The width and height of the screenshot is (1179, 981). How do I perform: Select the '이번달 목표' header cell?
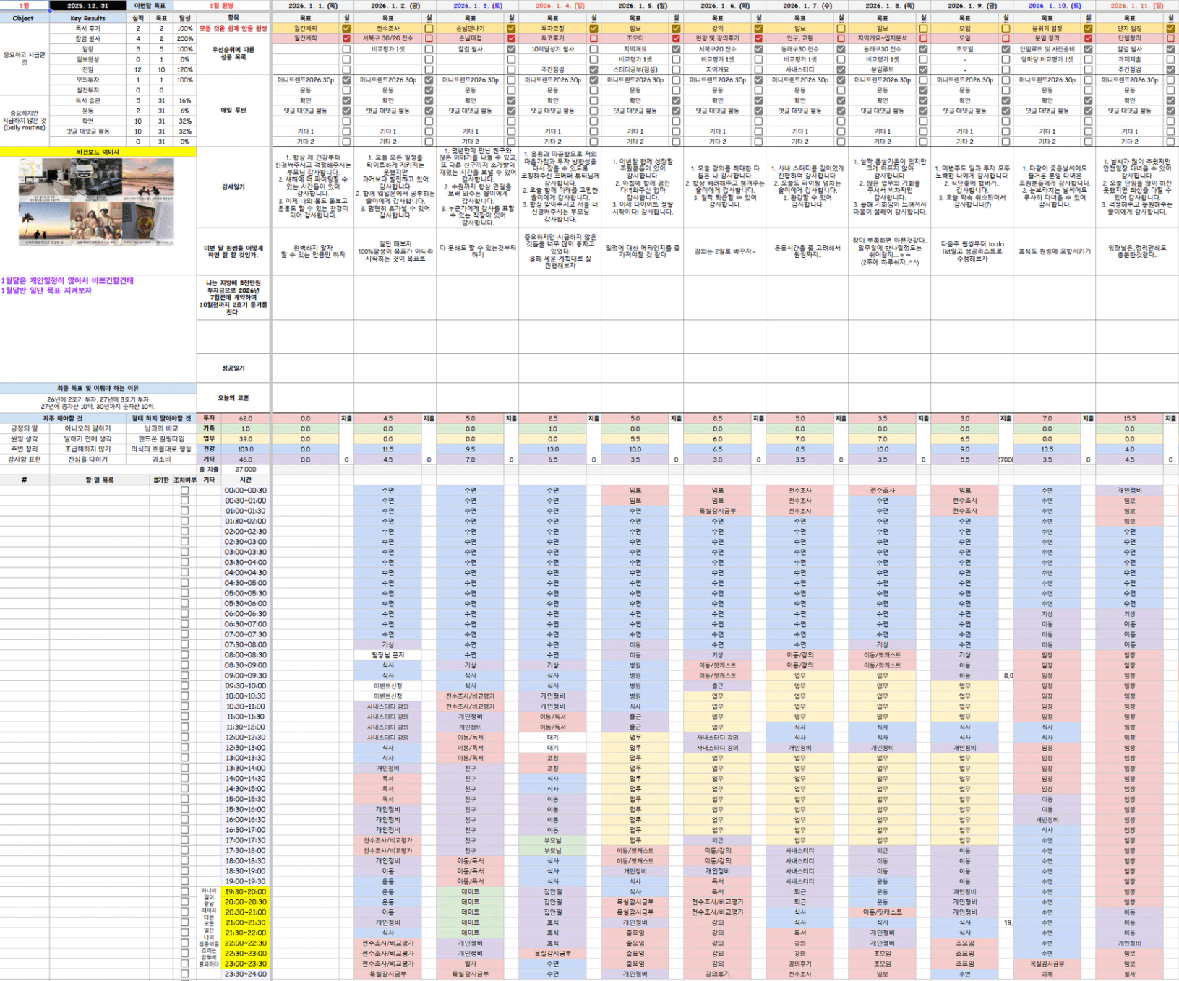click(150, 6)
